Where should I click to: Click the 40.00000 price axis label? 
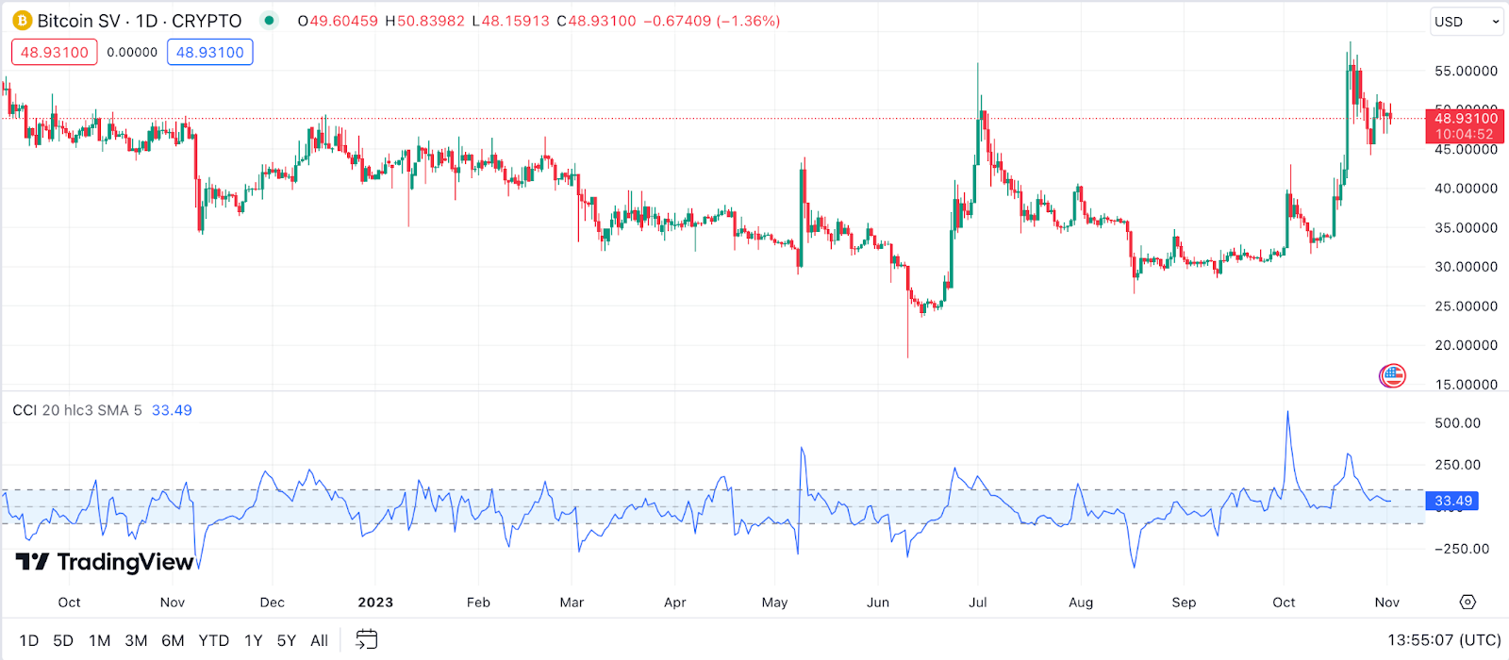click(1466, 189)
